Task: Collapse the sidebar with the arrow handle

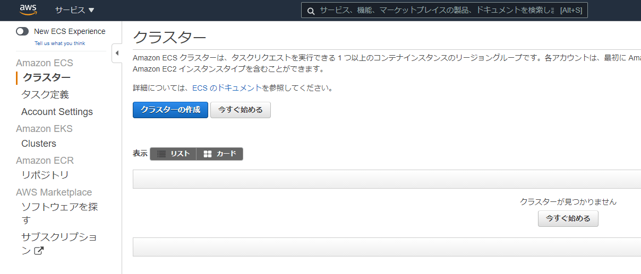Action: click(117, 53)
